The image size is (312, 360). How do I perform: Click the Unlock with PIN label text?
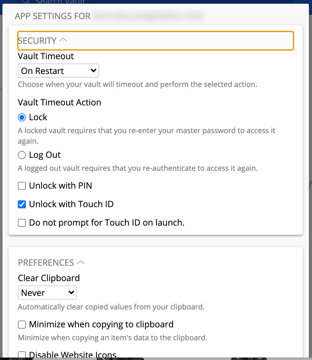61,186
